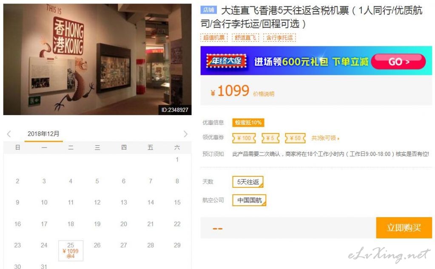Go to previous month in calendar
The image size is (435, 269).
click(9, 134)
